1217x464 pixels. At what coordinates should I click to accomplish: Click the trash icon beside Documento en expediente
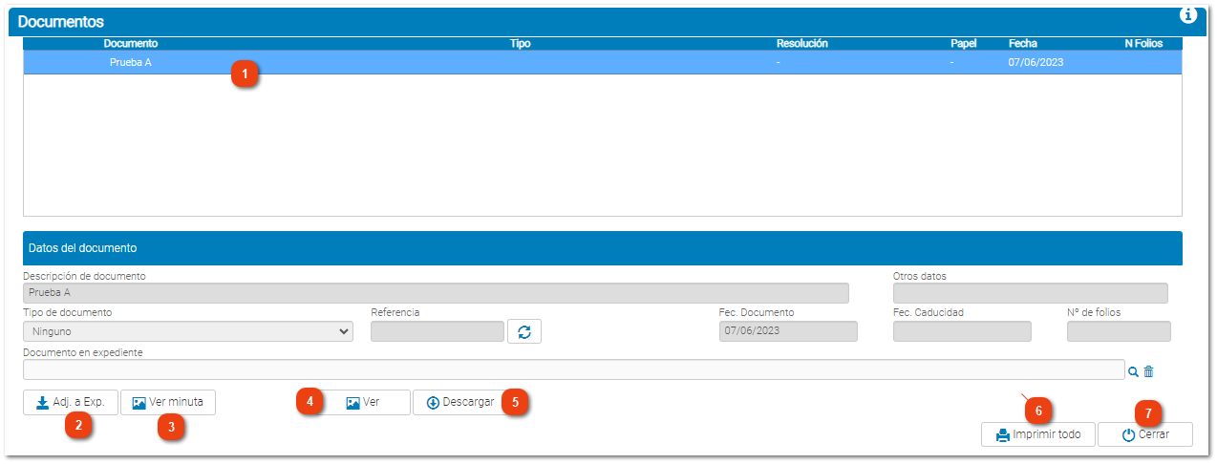[x=1149, y=372]
